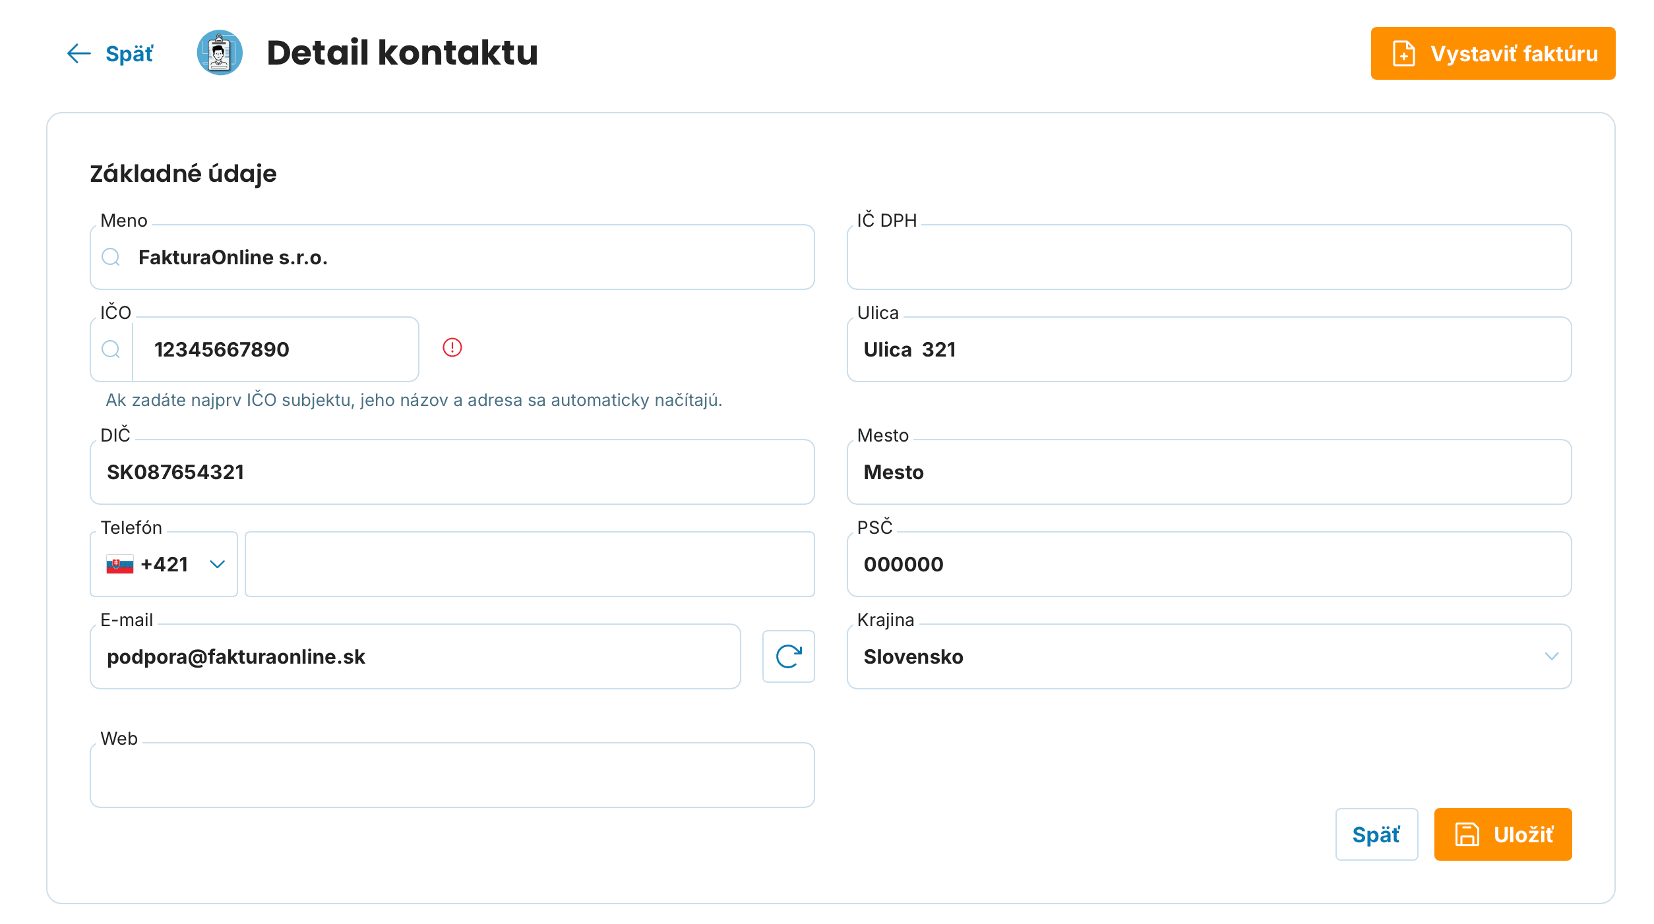Go back via top Späť link
The image size is (1654, 924).
(110, 53)
